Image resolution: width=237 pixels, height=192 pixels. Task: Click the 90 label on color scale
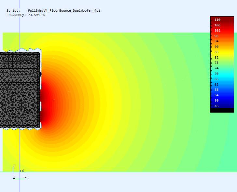[216, 47]
